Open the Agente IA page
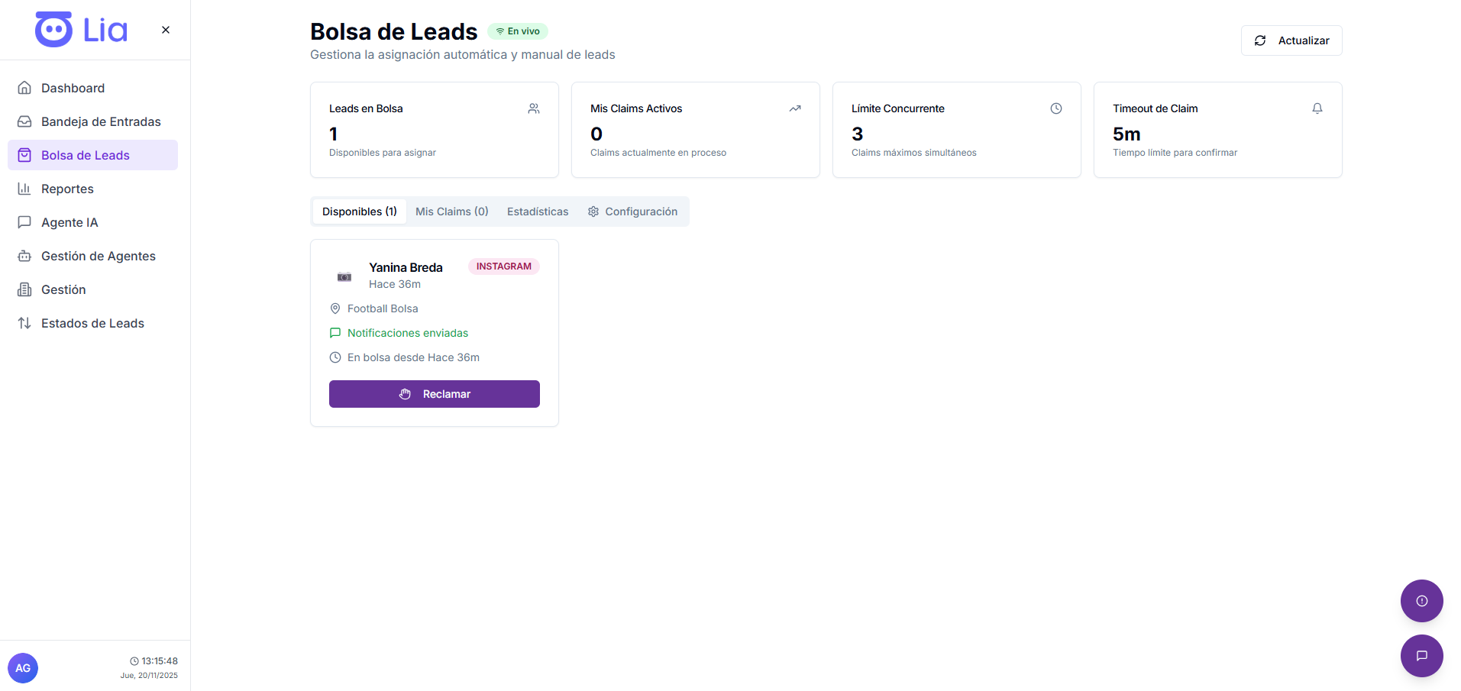1461x691 pixels. [69, 222]
